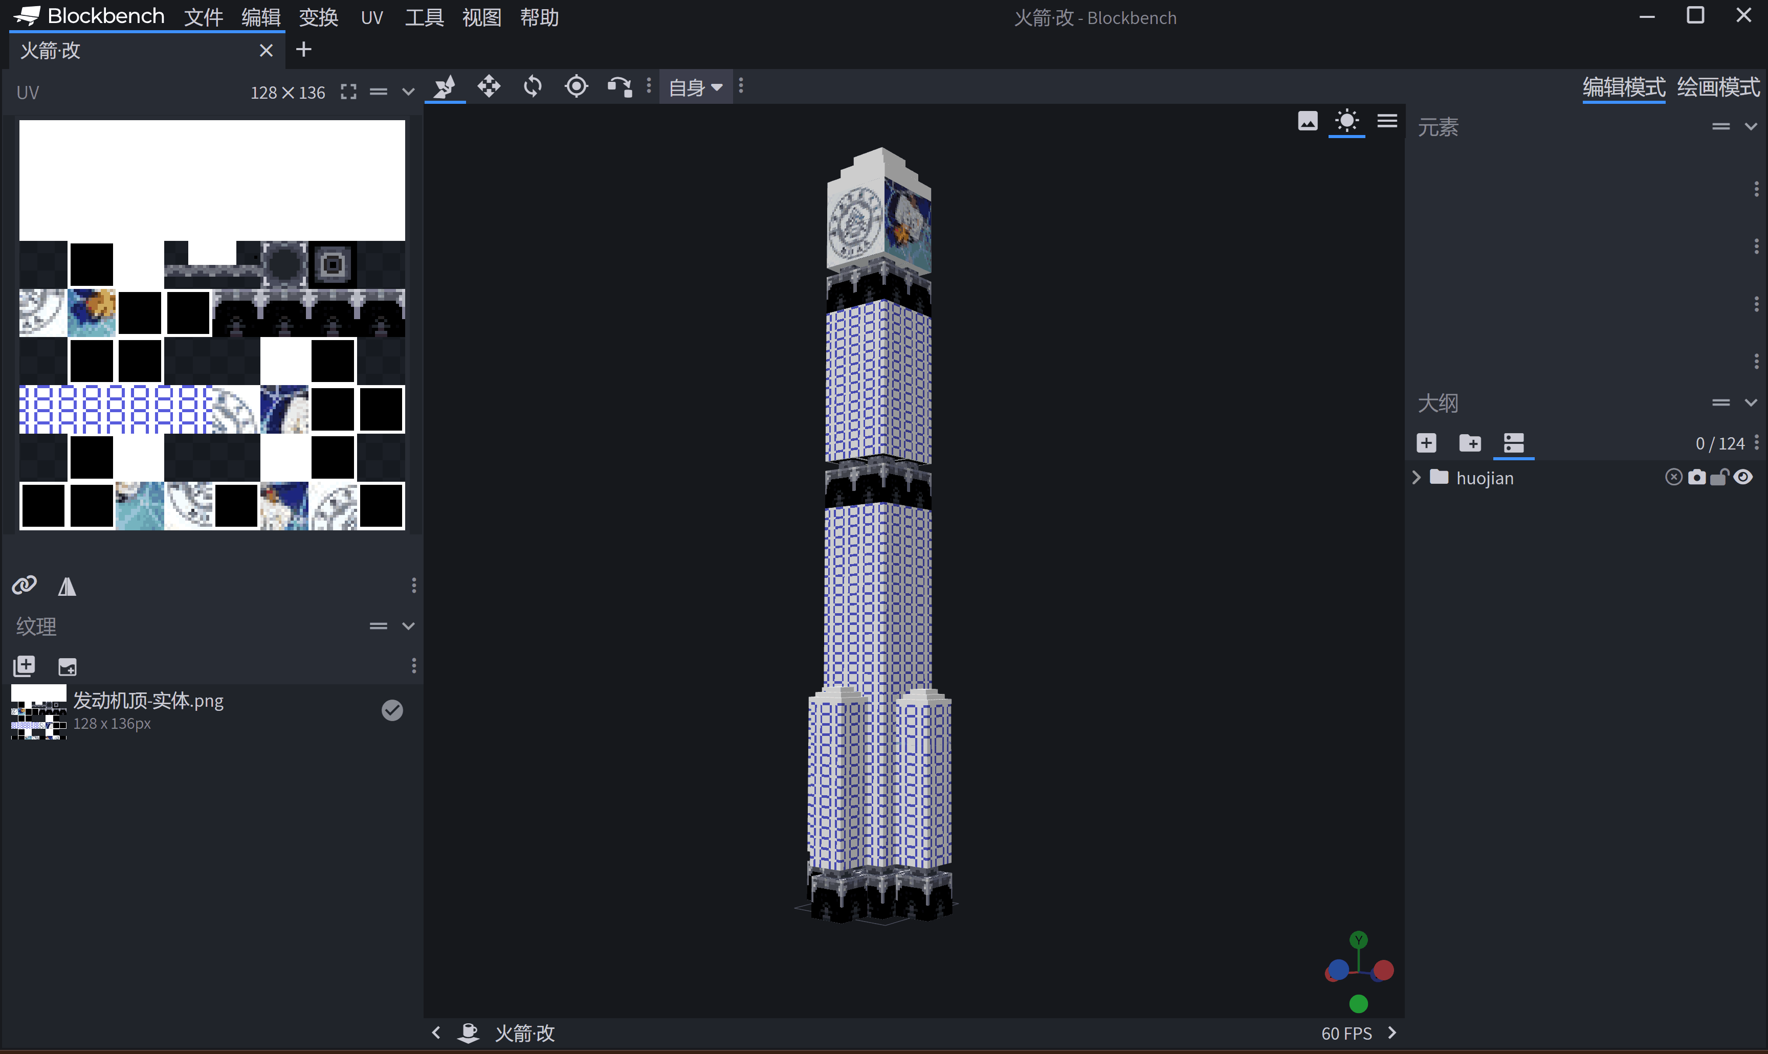Select the Rotate tool

tap(532, 86)
